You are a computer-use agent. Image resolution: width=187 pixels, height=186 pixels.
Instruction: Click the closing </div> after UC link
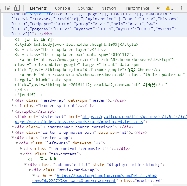tap(22, 90)
